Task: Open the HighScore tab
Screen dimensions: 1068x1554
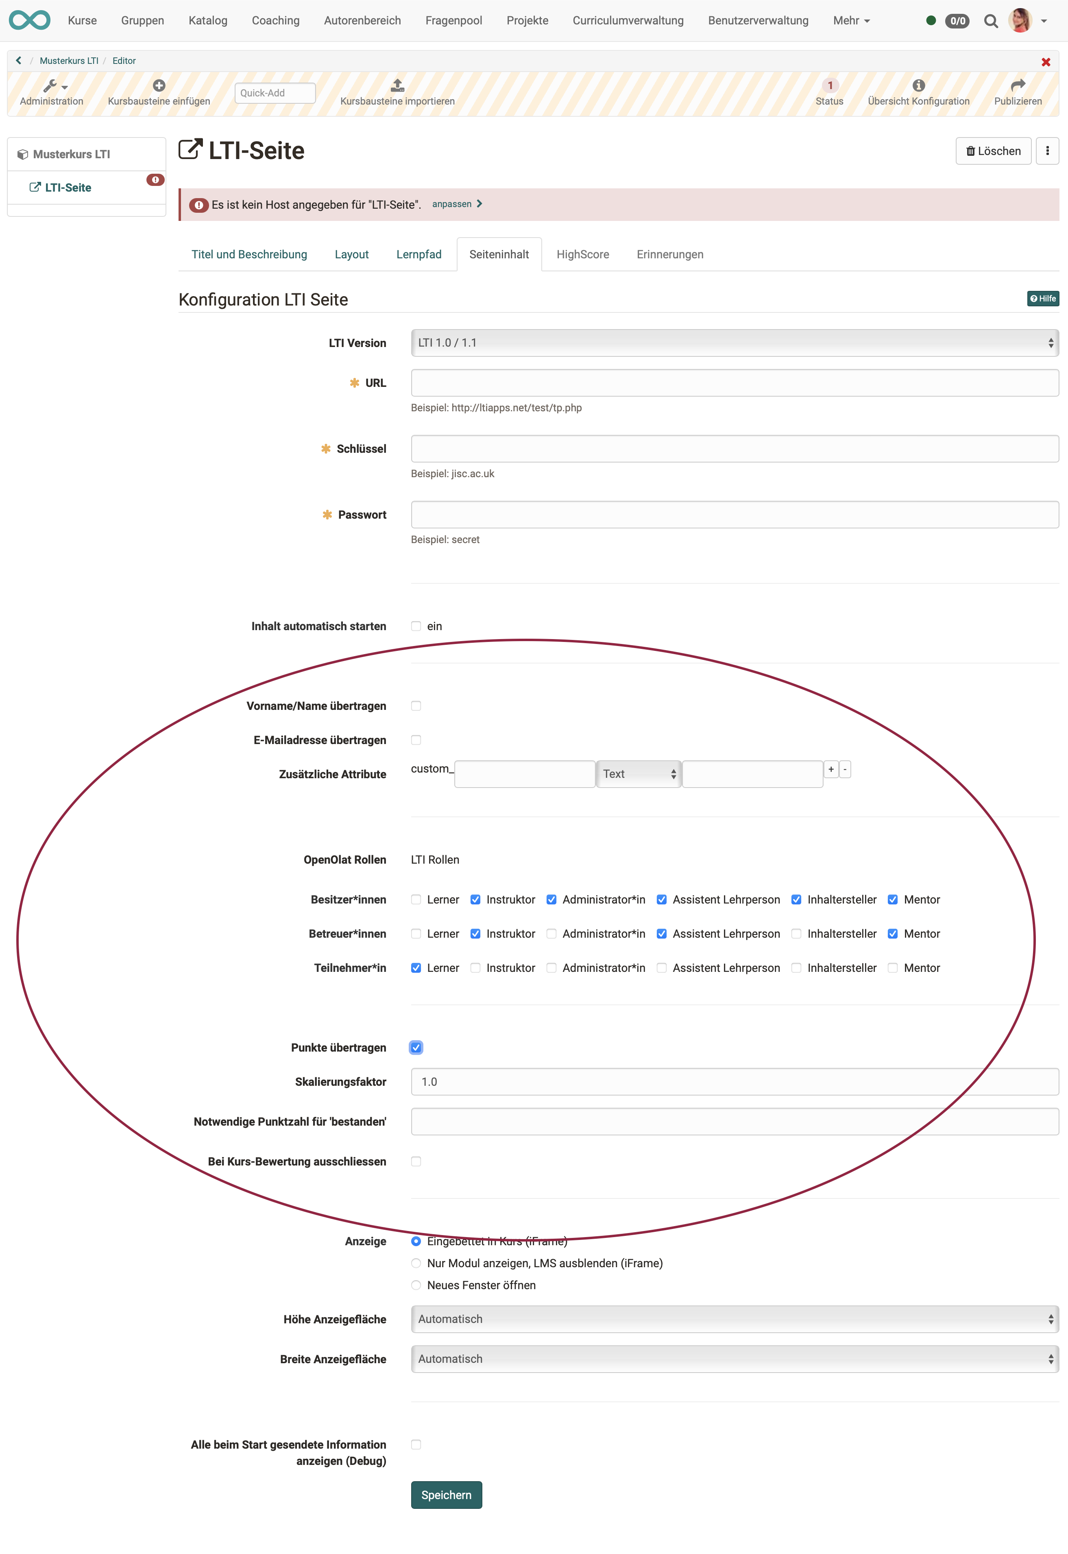Action: point(582,254)
